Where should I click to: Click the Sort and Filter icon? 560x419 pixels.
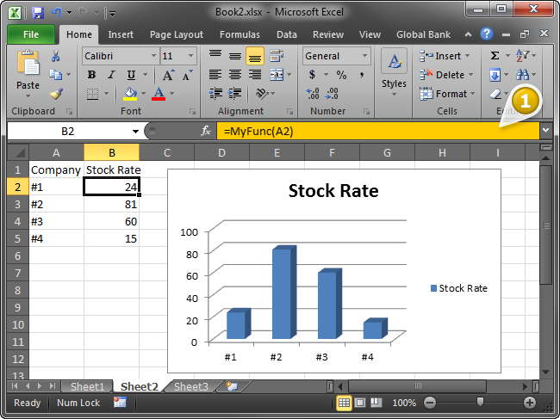tap(522, 56)
